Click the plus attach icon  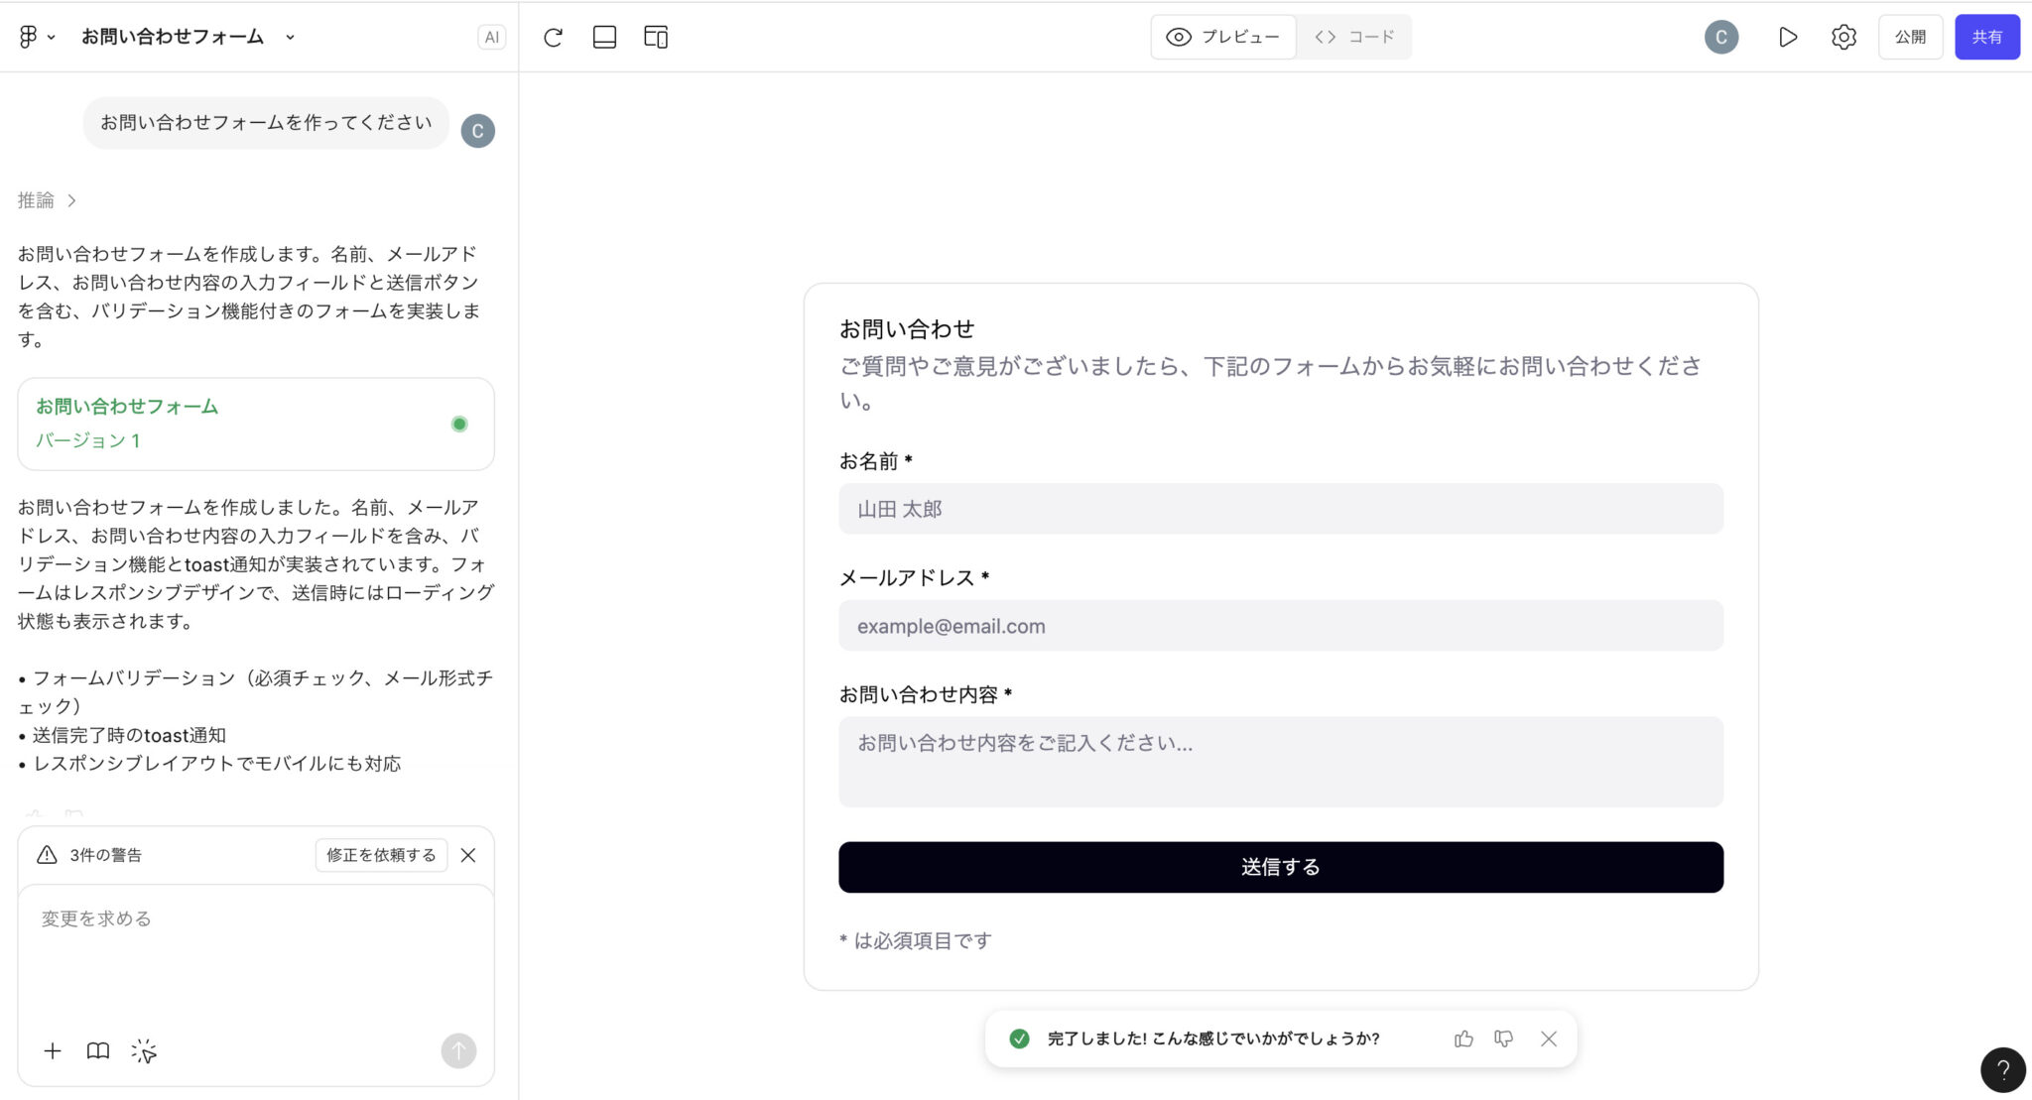coord(53,1051)
